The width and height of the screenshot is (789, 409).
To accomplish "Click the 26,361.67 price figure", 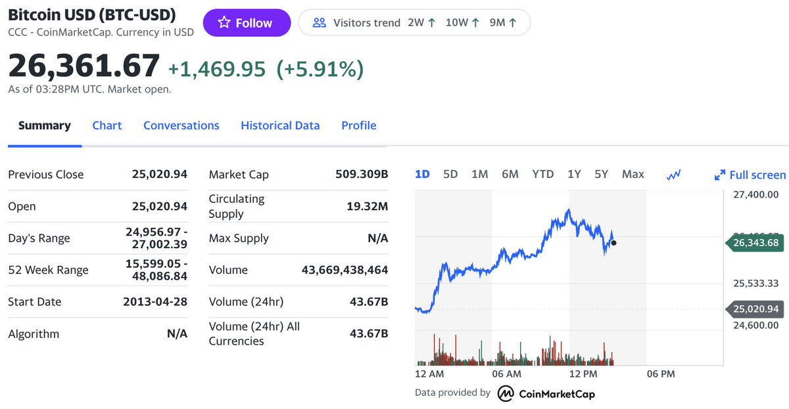I will pyautogui.click(x=84, y=66).
